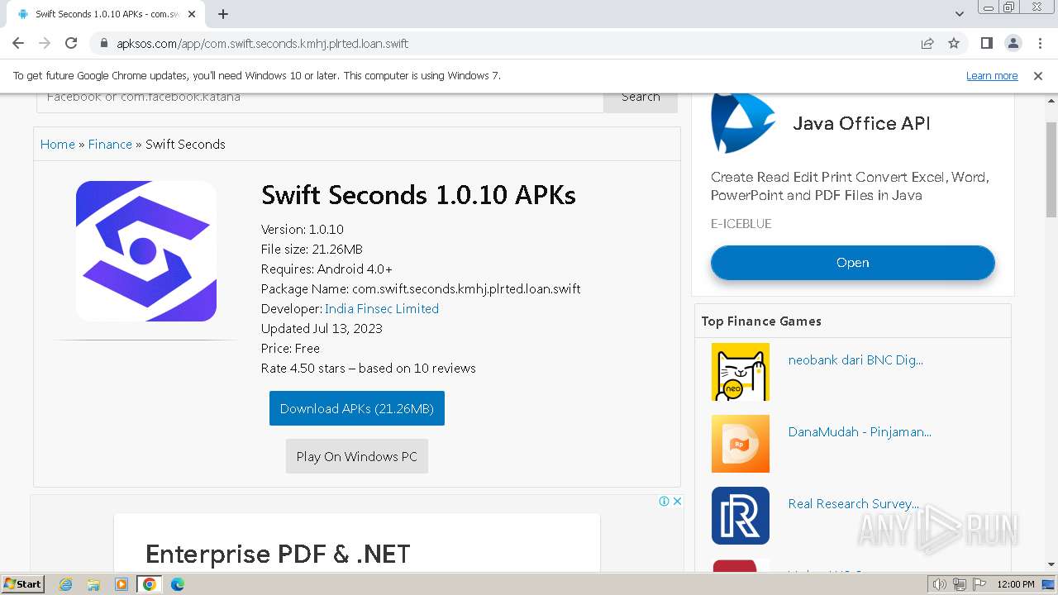Click the address bar URL

point(262,43)
